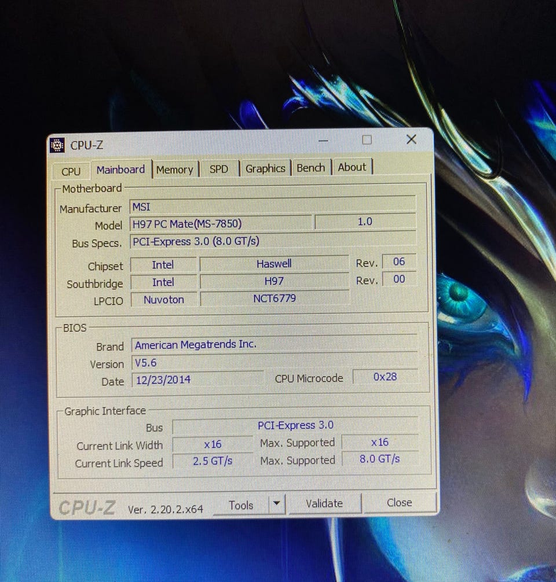Viewport: 556px width, 582px height.
Task: Click the Tools button
Action: 241,505
